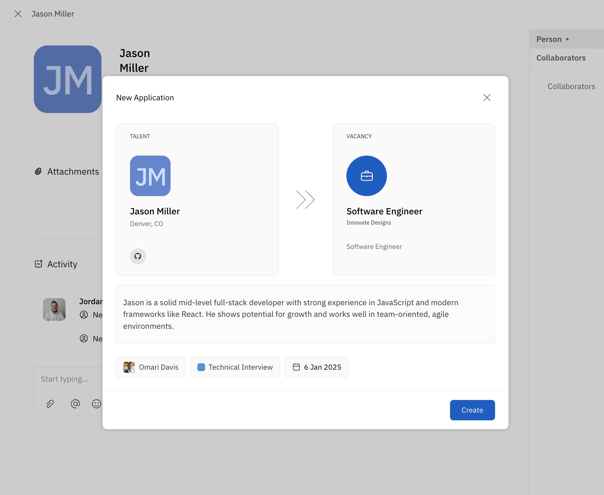604x495 pixels.
Task: Open the Collaborators section in the sidebar
Action: click(571, 86)
